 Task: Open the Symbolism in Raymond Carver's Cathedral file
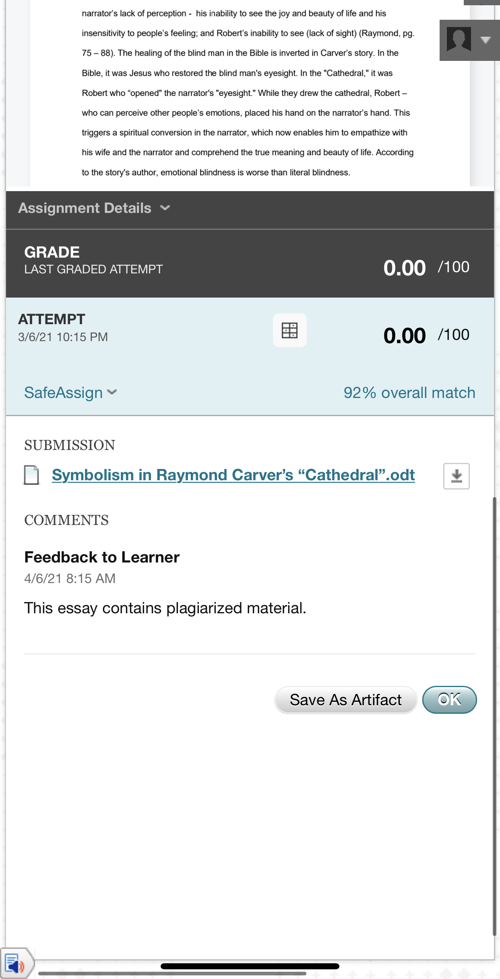(233, 475)
